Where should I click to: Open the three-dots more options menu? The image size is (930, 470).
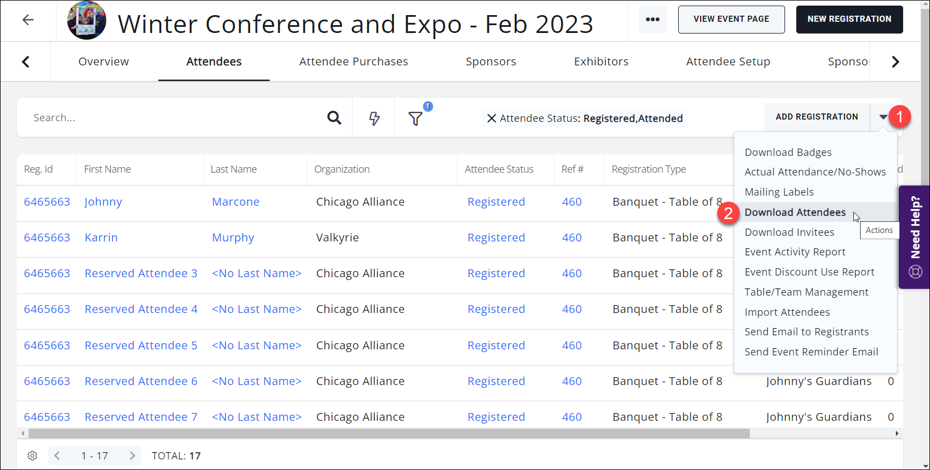(652, 20)
